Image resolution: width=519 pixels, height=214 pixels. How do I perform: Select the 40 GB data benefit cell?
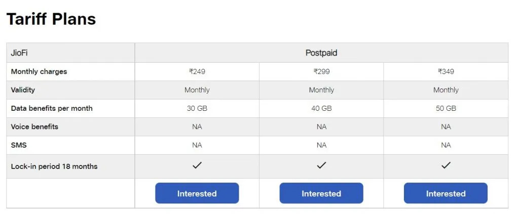pyautogui.click(x=321, y=108)
